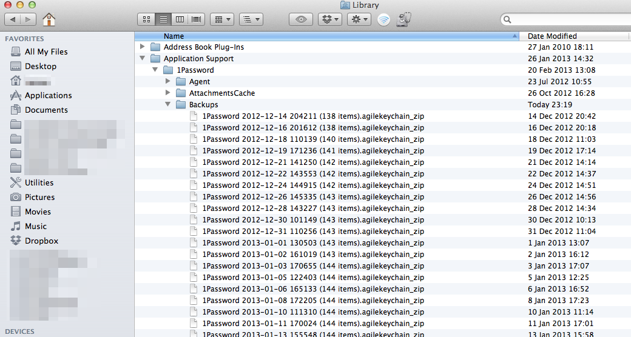Select the AttachmentsCache folder icon
Viewport: 631px width, 337px height.
[x=181, y=93]
